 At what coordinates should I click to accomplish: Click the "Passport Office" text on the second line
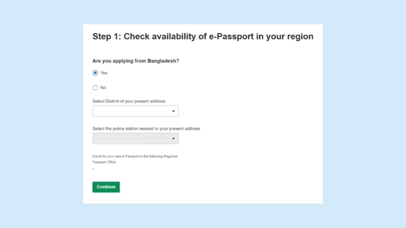pos(104,162)
